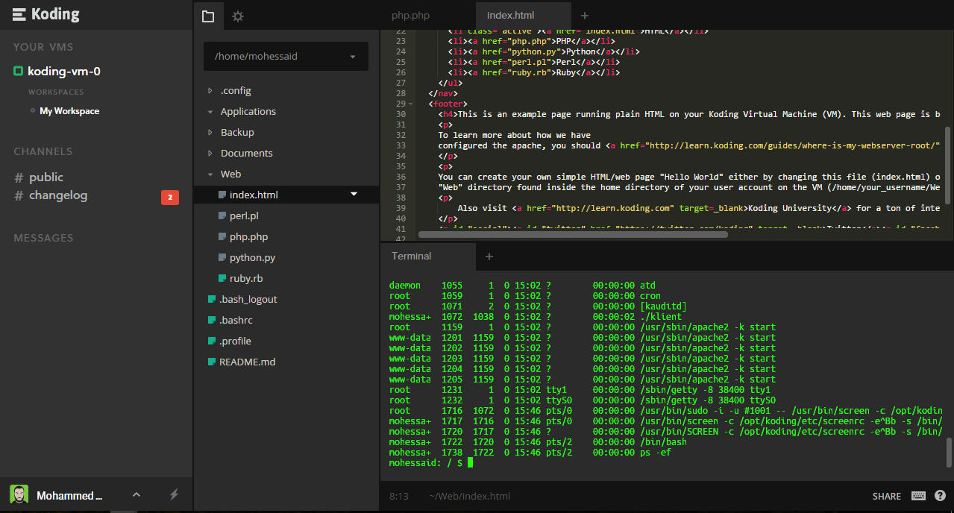
Task: Add a new editor tab with plus icon
Action: tap(584, 16)
